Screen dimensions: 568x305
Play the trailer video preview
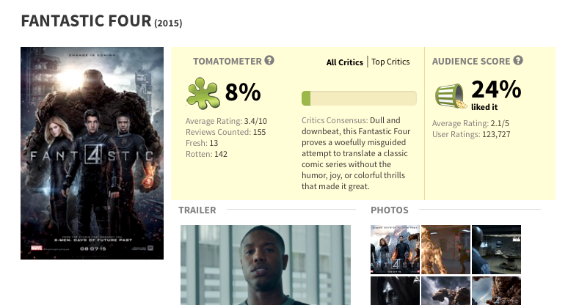pos(266,265)
